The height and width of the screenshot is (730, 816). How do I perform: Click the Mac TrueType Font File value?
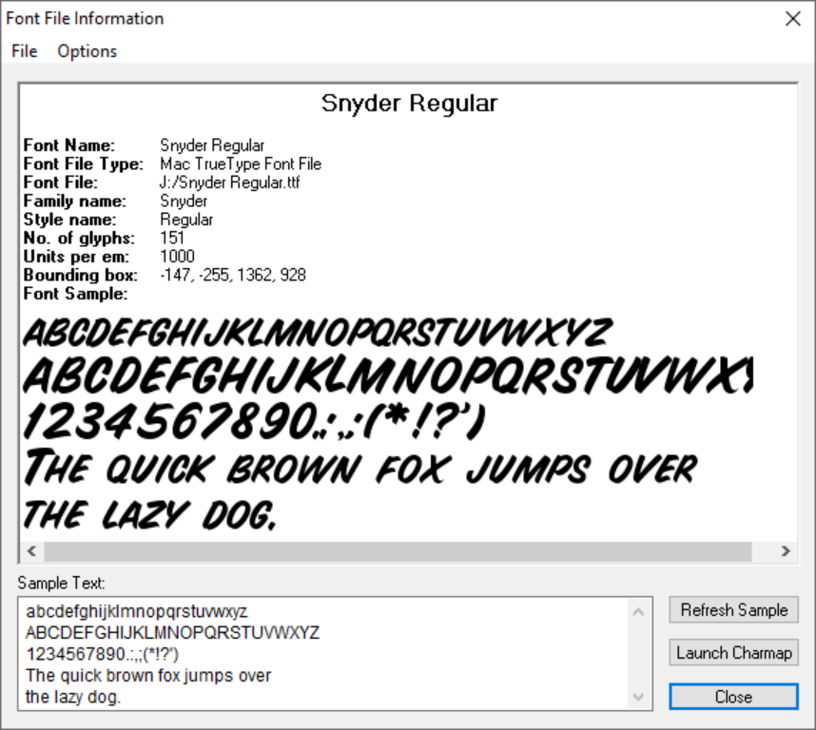click(x=241, y=164)
